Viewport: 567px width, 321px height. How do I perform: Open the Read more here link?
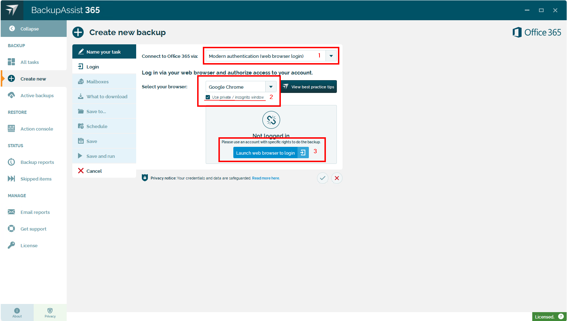coord(266,178)
